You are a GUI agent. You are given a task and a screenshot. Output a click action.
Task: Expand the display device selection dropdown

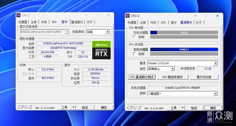tap(67, 32)
